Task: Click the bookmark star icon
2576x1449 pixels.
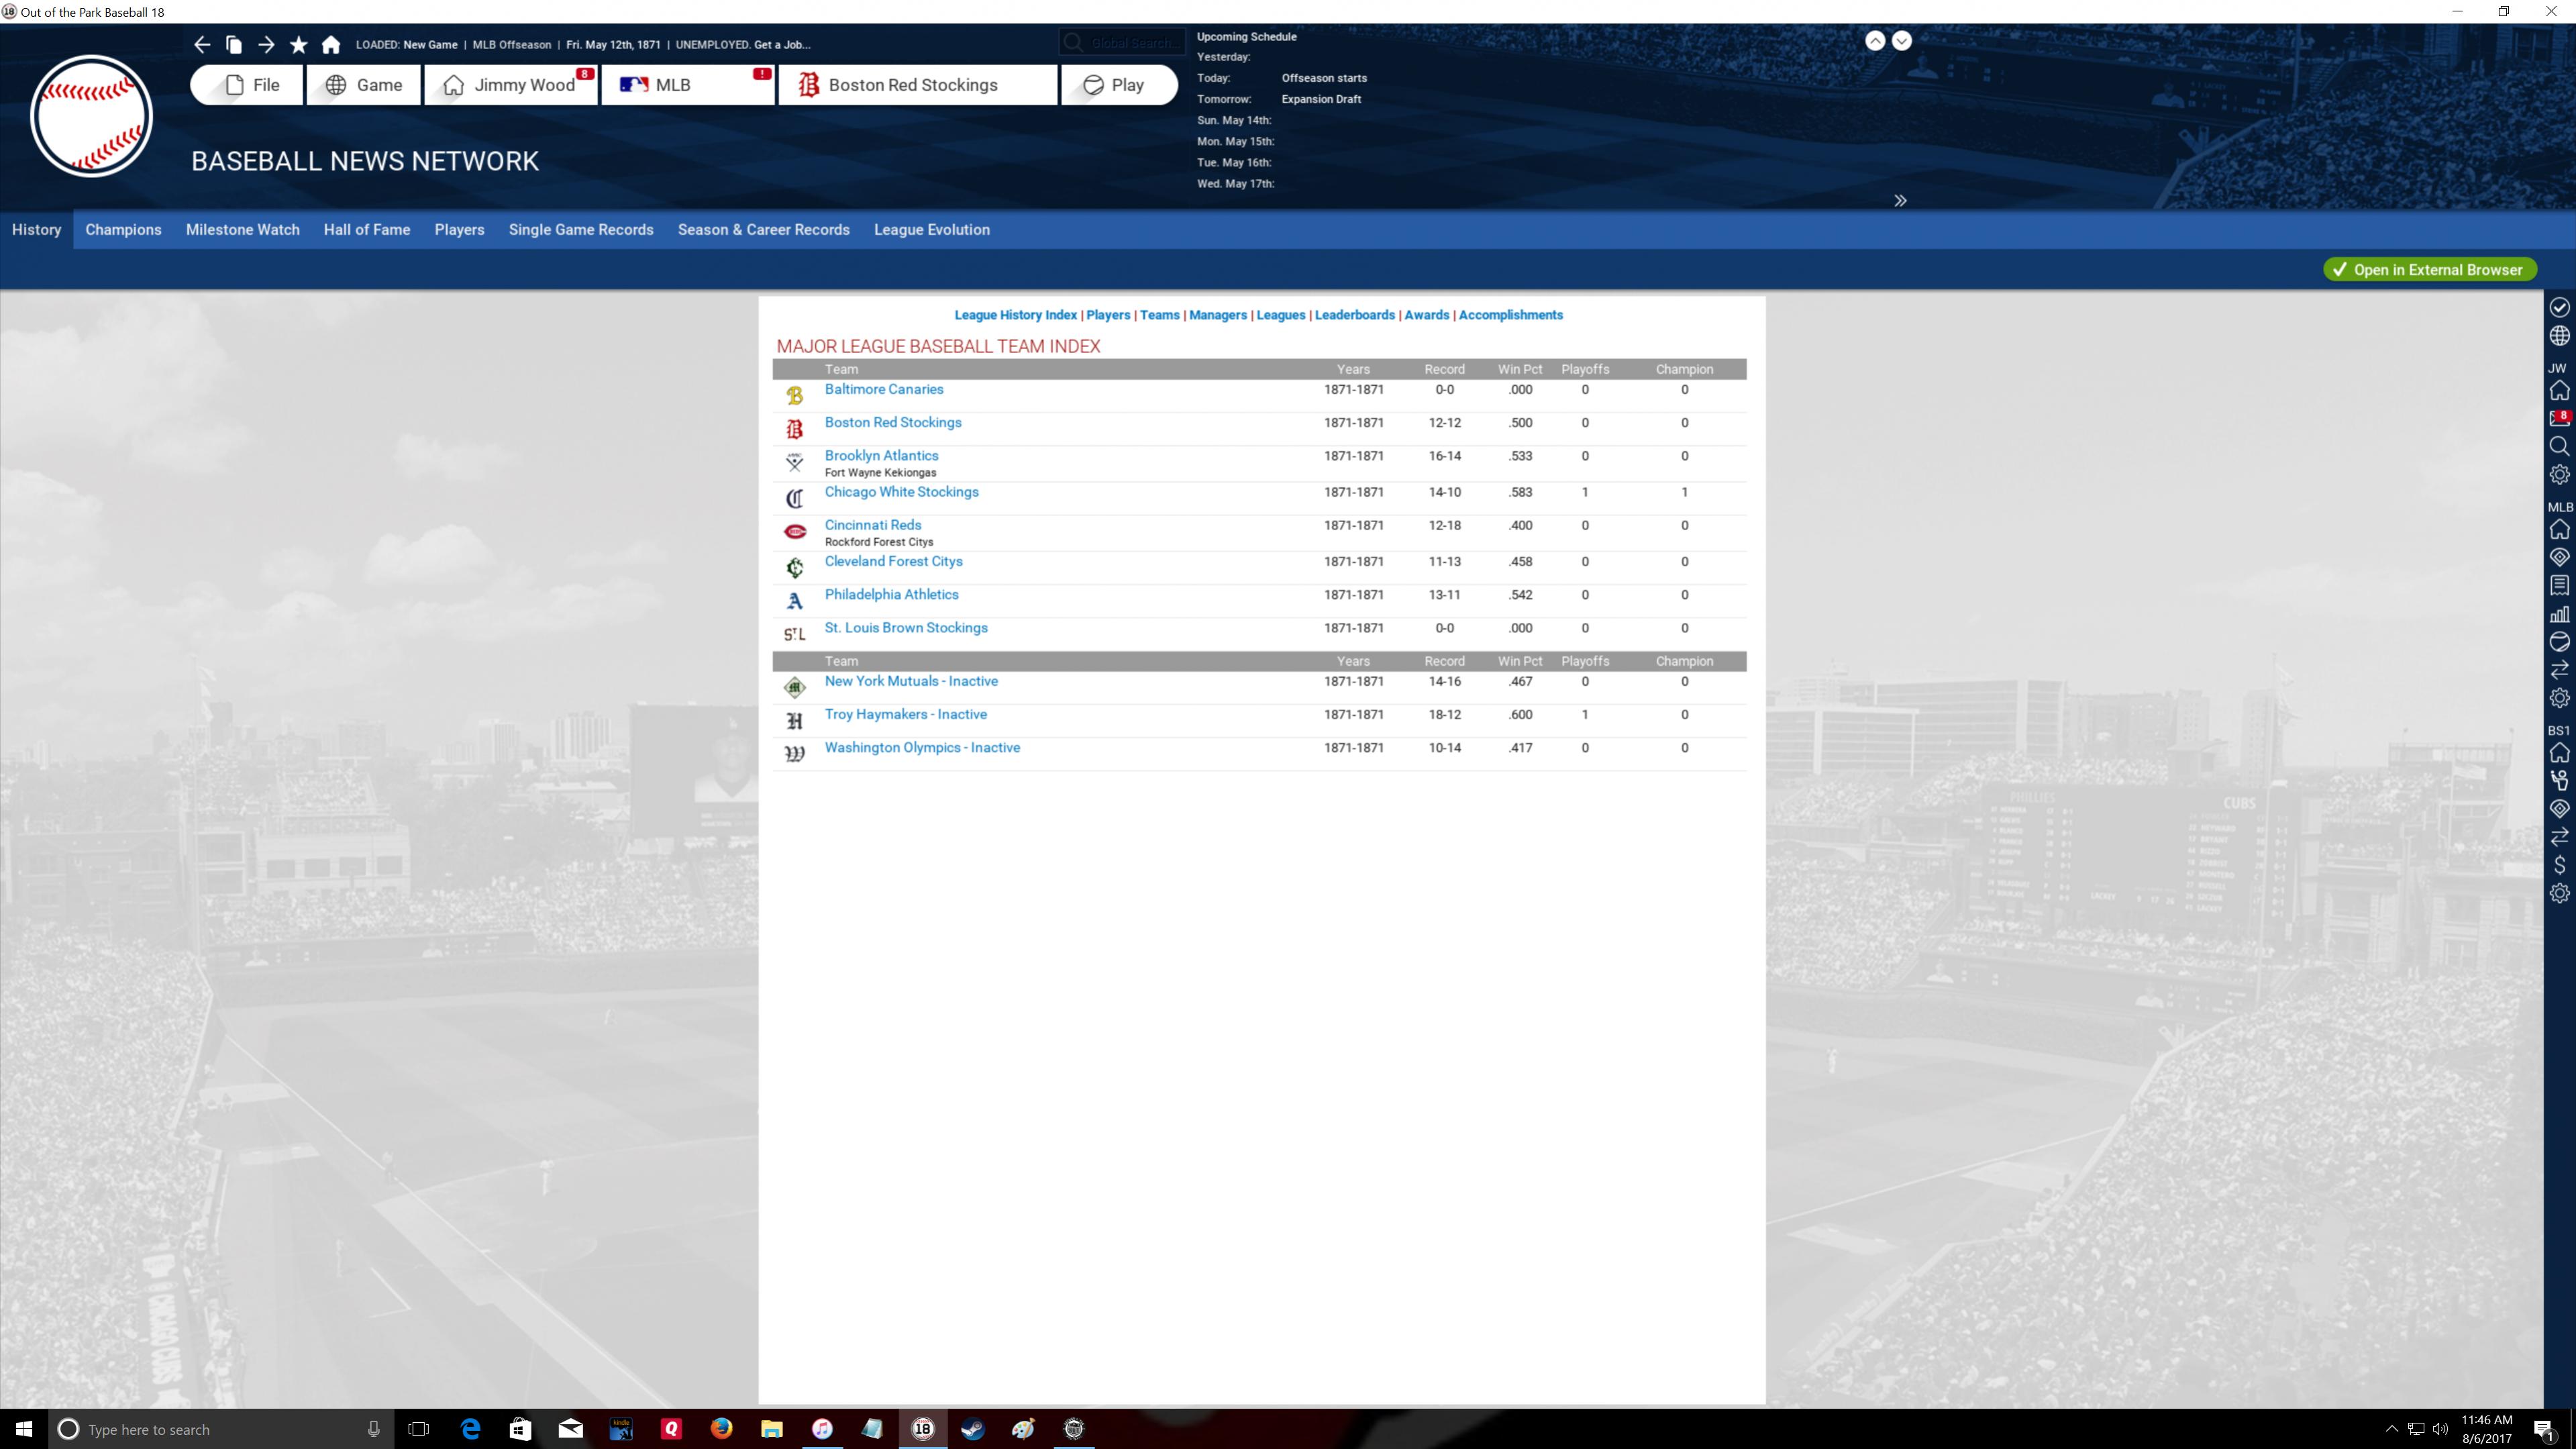Action: (298, 44)
